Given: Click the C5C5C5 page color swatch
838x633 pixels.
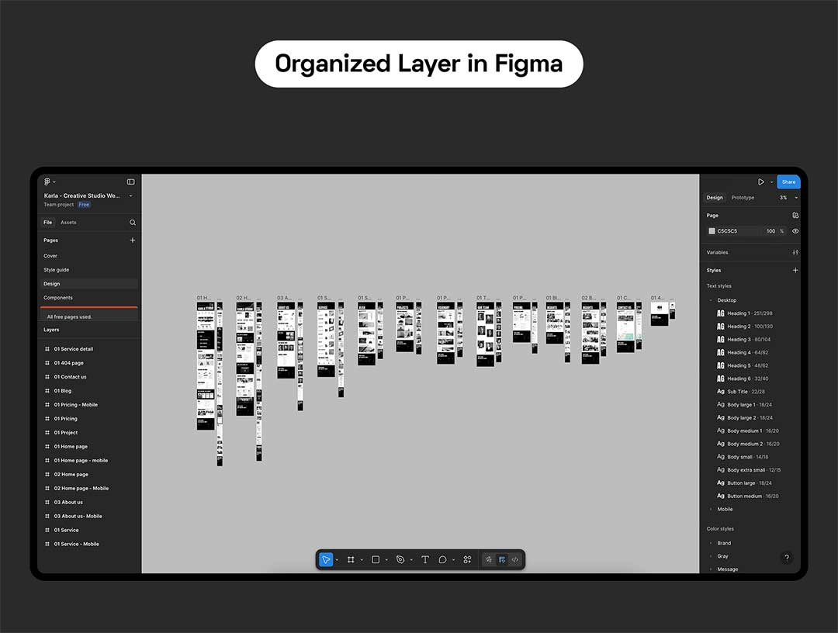Looking at the screenshot, I should (x=712, y=231).
